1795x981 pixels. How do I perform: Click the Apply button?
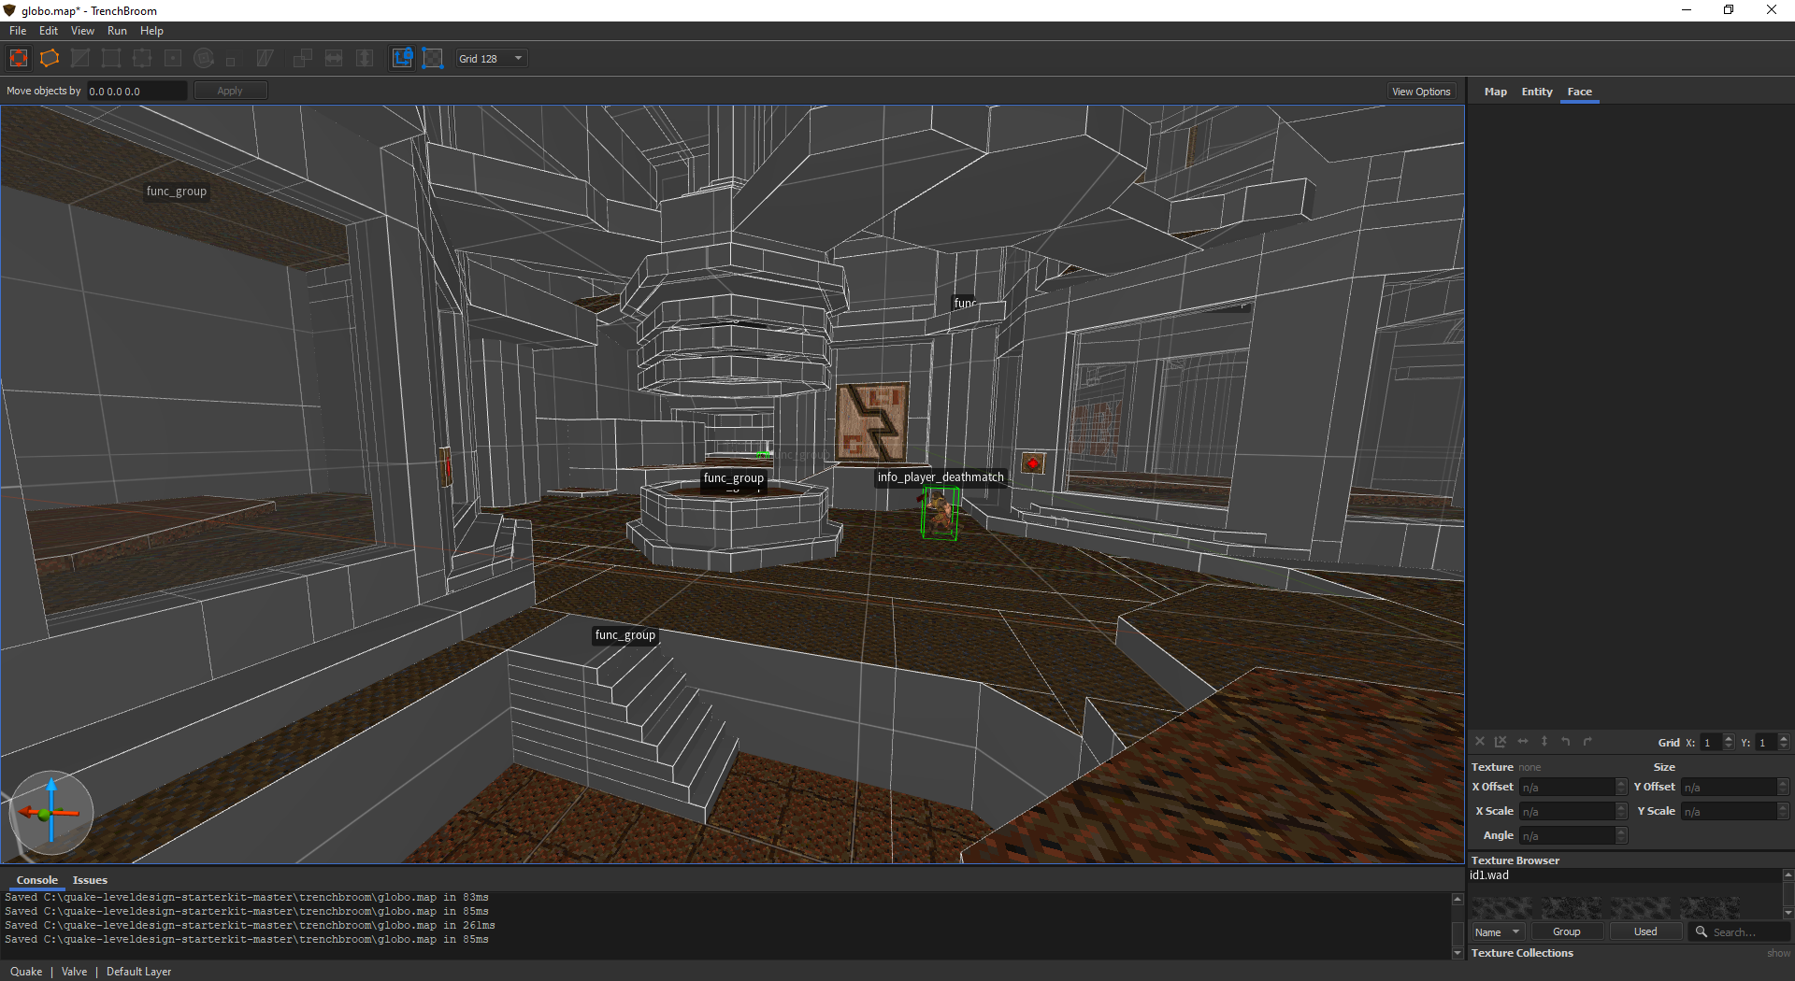pos(230,91)
